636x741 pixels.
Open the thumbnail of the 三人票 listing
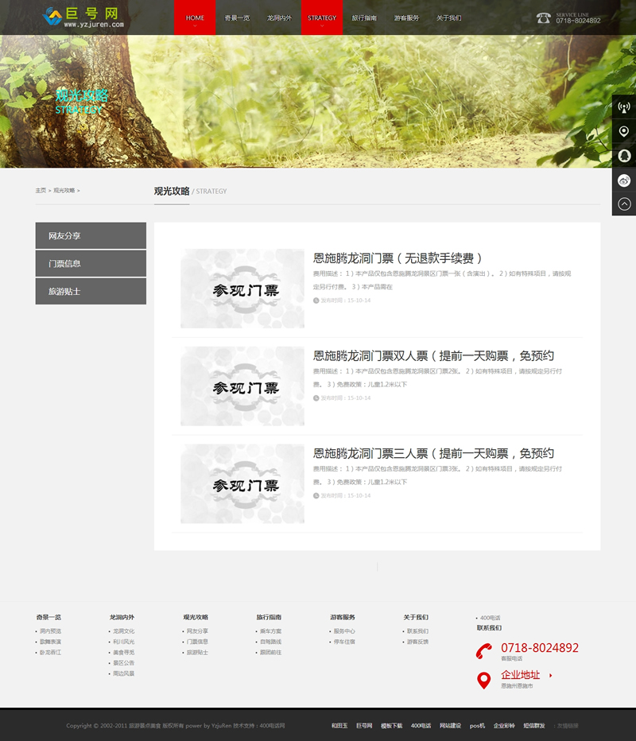tap(242, 483)
